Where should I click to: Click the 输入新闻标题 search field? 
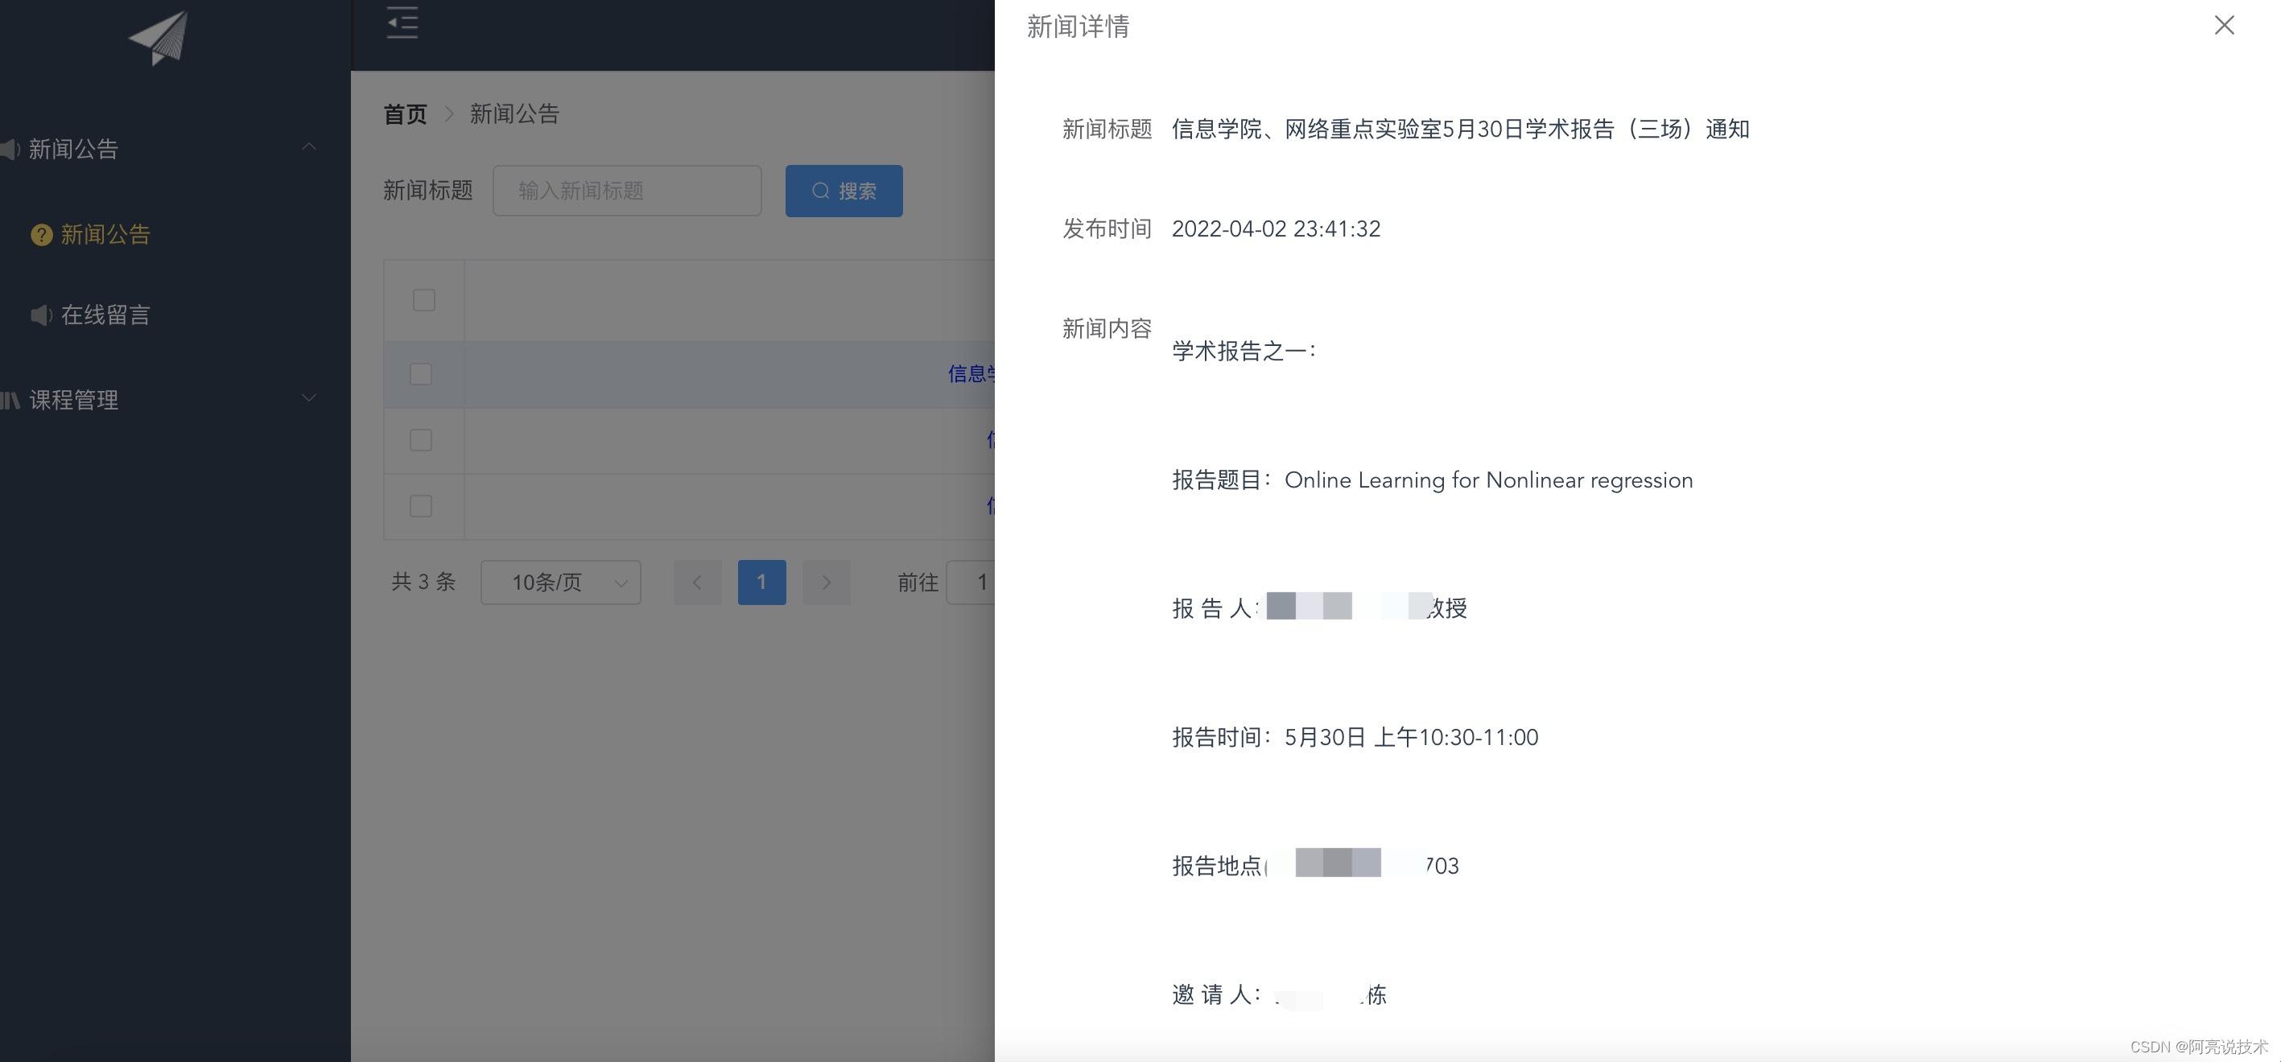tap(626, 191)
